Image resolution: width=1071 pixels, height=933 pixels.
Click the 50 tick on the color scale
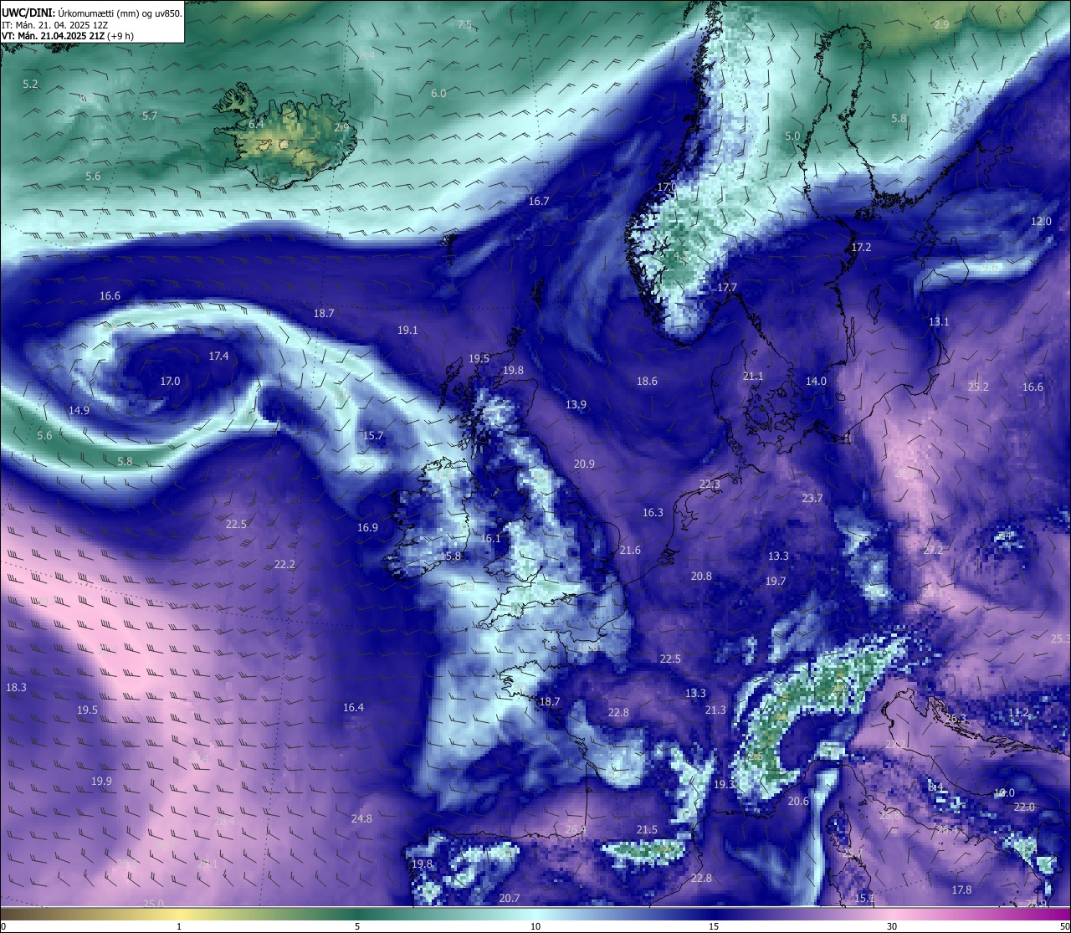pyautogui.click(x=1064, y=926)
